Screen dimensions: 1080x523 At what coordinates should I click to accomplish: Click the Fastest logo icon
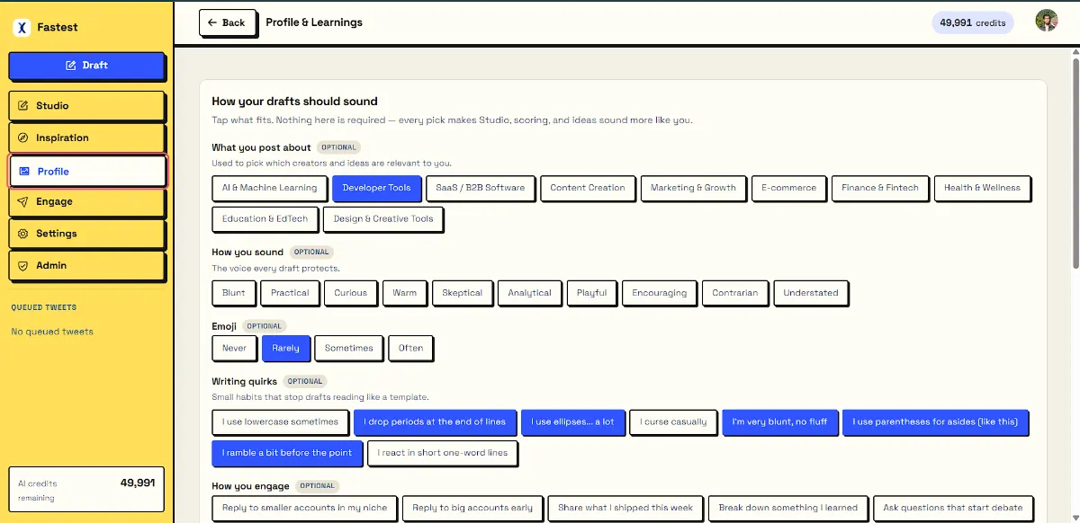22,27
